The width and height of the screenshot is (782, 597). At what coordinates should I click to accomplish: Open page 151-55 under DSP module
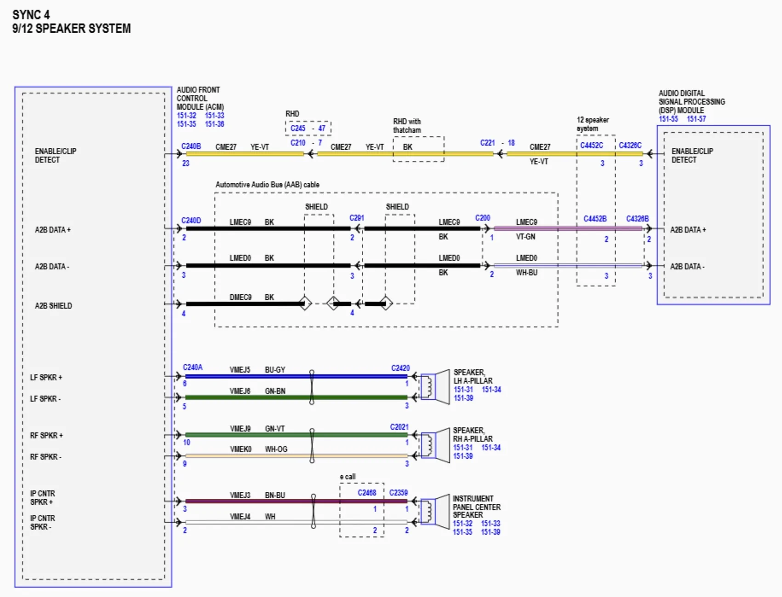(x=668, y=119)
